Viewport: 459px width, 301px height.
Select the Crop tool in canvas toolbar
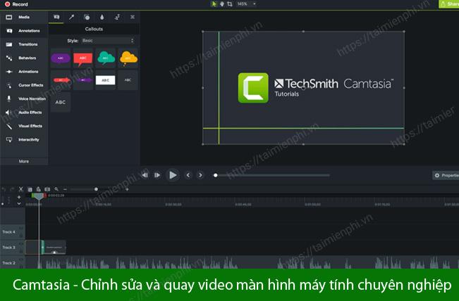230,4
